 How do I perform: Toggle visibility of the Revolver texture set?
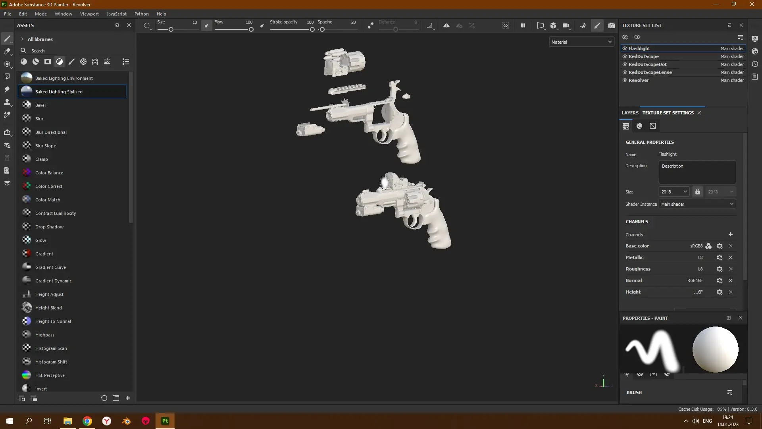(625, 80)
